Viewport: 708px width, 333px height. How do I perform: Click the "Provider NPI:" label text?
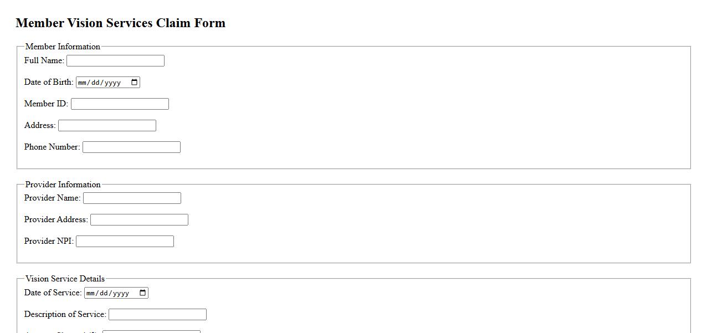(x=49, y=241)
